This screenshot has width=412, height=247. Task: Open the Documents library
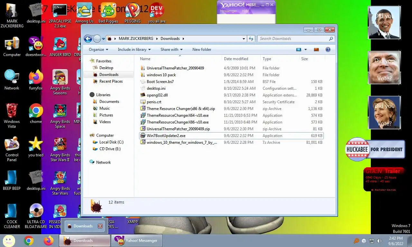[x=109, y=102]
